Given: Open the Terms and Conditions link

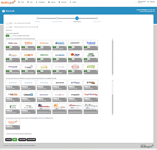Looking at the screenshot, I should pyautogui.click(x=30, y=145).
